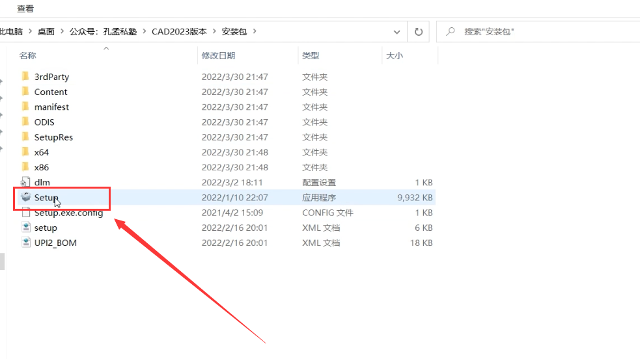
Task: Select the x64 folder icon
Action: [25, 152]
